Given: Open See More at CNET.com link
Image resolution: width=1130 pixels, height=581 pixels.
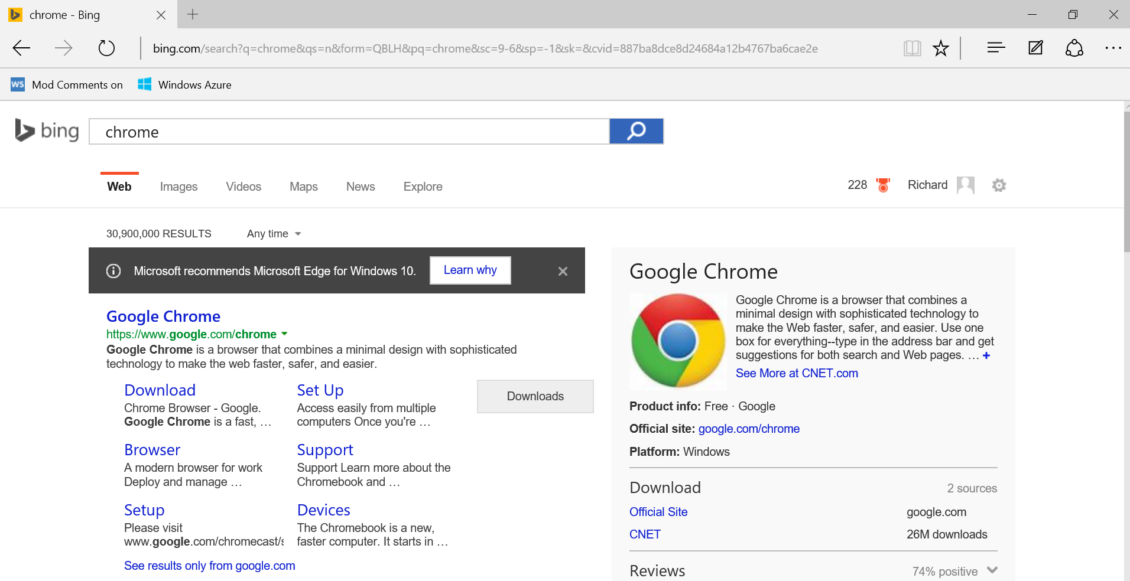Looking at the screenshot, I should click(x=796, y=373).
